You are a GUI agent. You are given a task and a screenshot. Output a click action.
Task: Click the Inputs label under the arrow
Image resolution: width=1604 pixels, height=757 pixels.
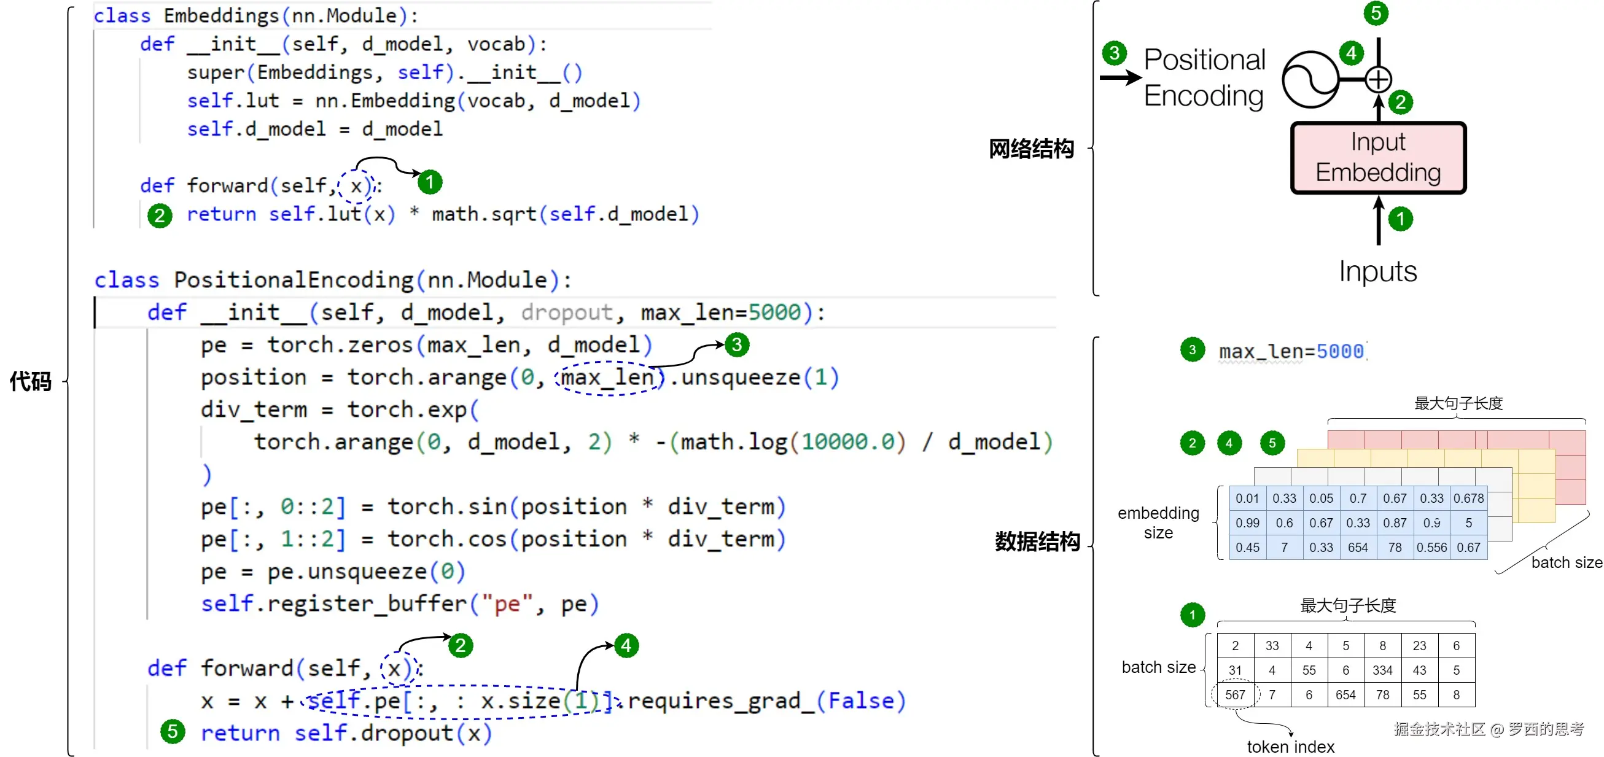pos(1377,271)
